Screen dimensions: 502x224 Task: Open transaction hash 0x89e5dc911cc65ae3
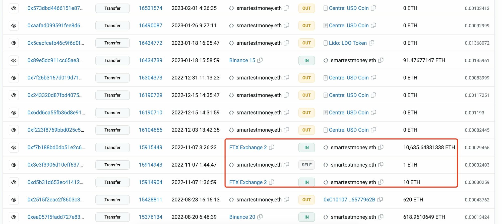pos(55,60)
